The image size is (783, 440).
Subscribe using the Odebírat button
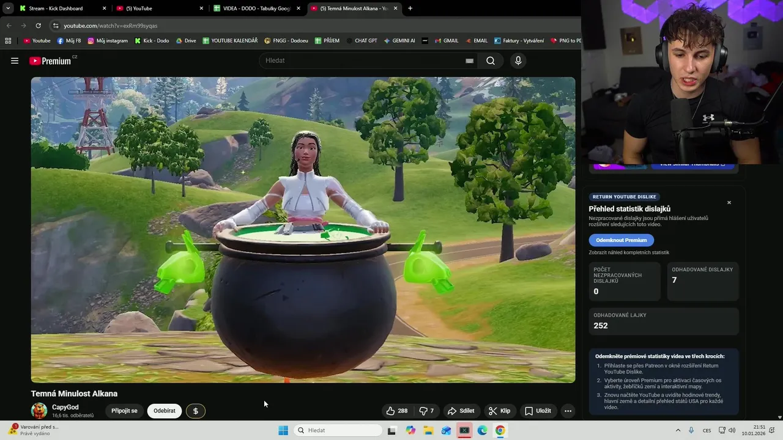coord(165,411)
